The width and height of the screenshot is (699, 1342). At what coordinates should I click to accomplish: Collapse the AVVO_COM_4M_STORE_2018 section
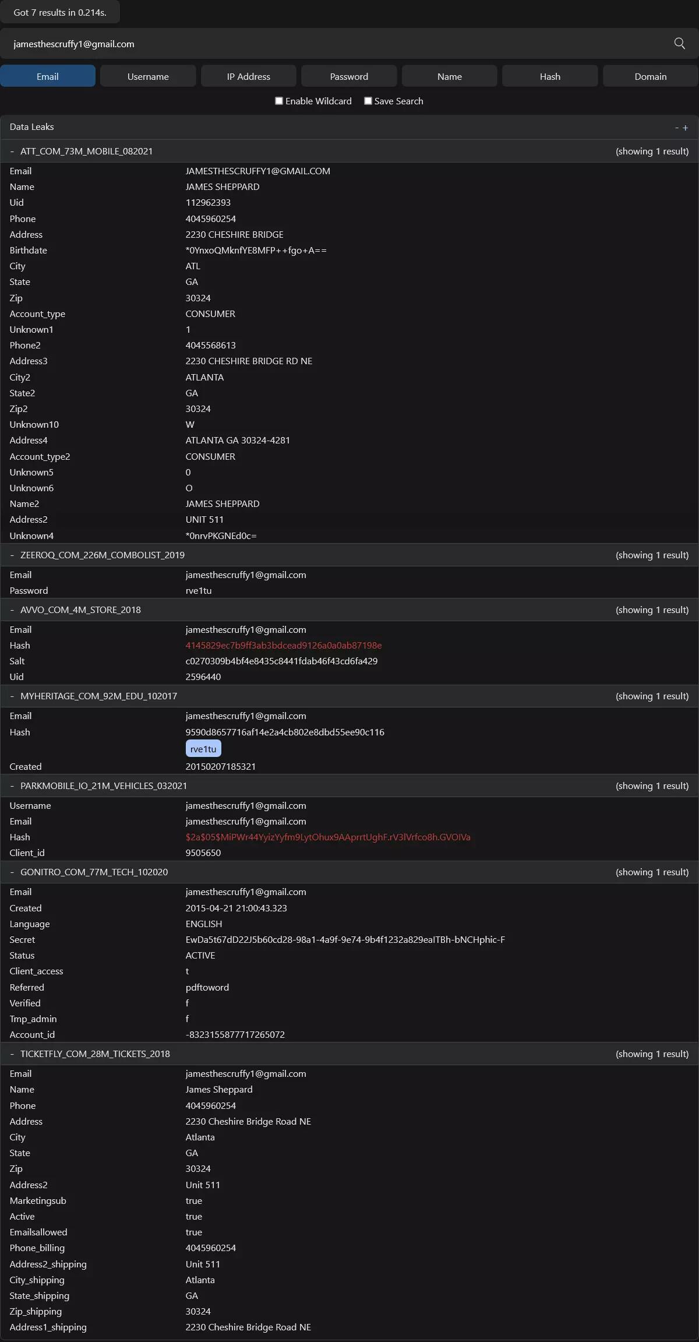click(12, 610)
